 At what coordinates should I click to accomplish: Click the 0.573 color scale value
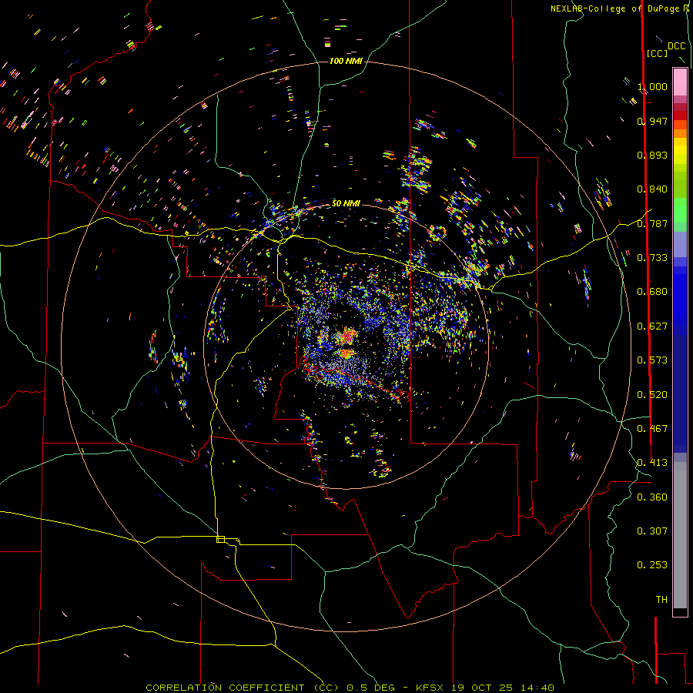[652, 360]
